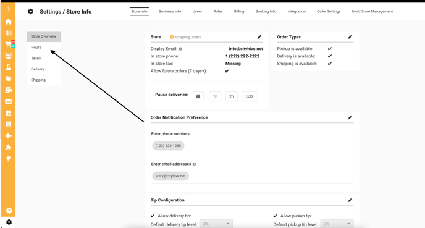Open the lightbulb ideas icon
This screenshot has width=425, height=228.
[x=9, y=159]
